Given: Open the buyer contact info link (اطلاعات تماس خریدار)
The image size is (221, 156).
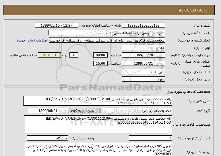Looking at the screenshot, I should point(32,40).
